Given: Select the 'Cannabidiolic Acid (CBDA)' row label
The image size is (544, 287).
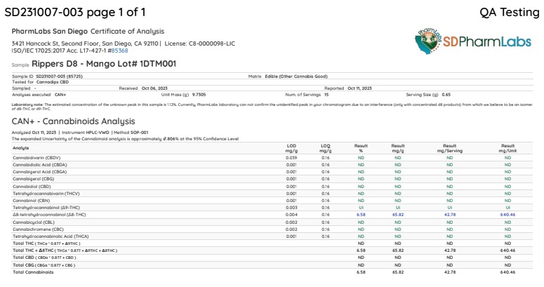Looking at the screenshot, I should point(40,165).
